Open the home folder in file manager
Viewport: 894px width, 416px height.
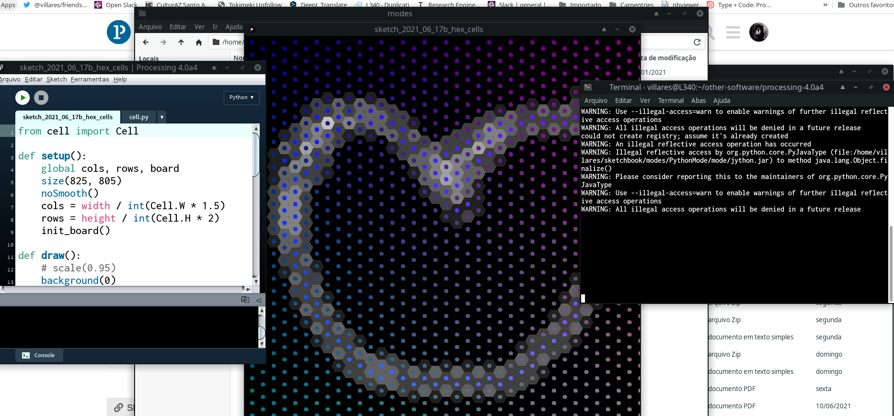[199, 42]
